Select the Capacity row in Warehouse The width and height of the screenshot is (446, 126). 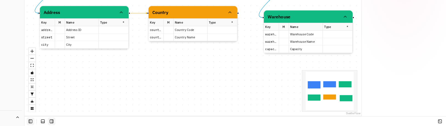(x=308, y=49)
